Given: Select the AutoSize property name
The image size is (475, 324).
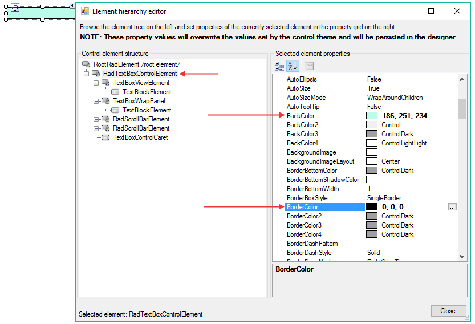Looking at the screenshot, I should pos(299,88).
